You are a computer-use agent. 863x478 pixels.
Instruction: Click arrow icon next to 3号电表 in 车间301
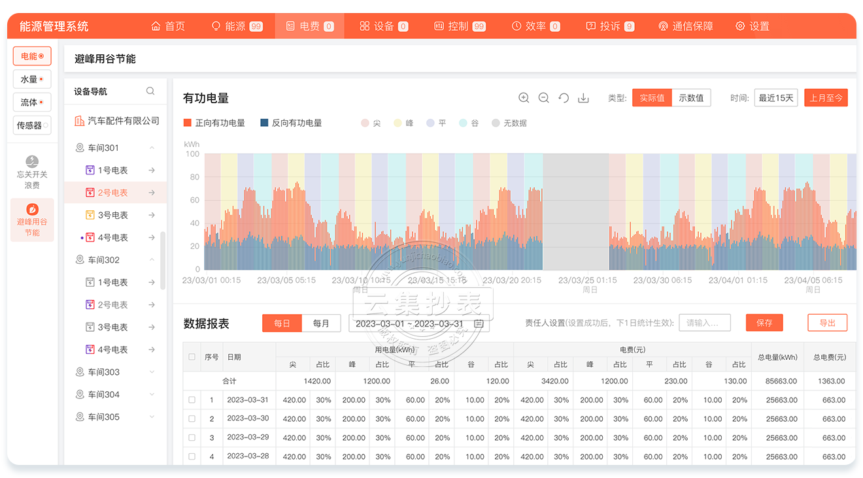[152, 215]
